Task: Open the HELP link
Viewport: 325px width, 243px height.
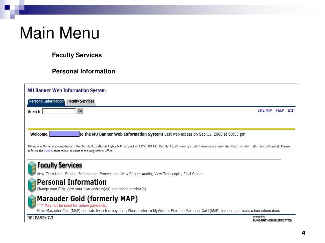Action: click(280, 110)
